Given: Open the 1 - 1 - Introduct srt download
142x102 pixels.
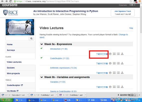Looking at the screenshot, I should click(14, 95).
